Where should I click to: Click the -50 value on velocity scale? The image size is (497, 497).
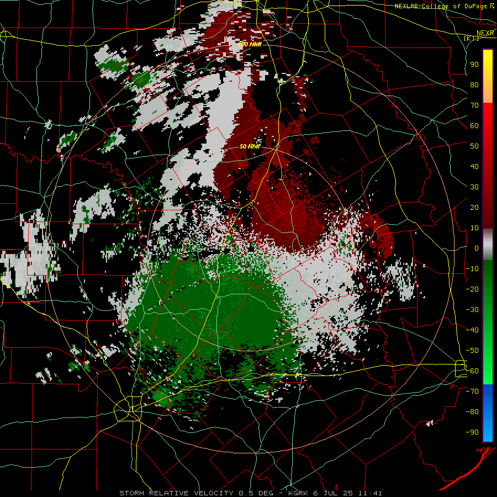pos(472,351)
